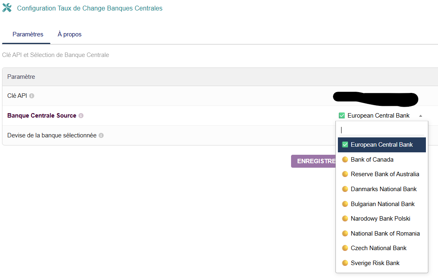
Task: Switch to the À propos tab
Action: pyautogui.click(x=69, y=34)
